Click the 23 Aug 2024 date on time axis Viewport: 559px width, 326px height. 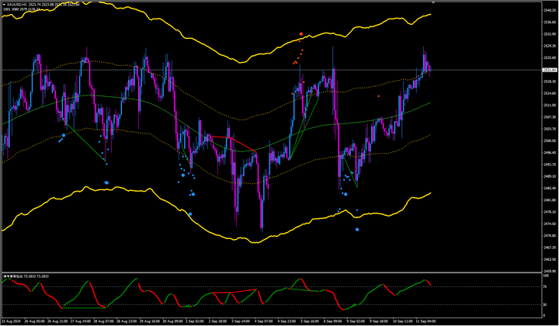(12, 320)
